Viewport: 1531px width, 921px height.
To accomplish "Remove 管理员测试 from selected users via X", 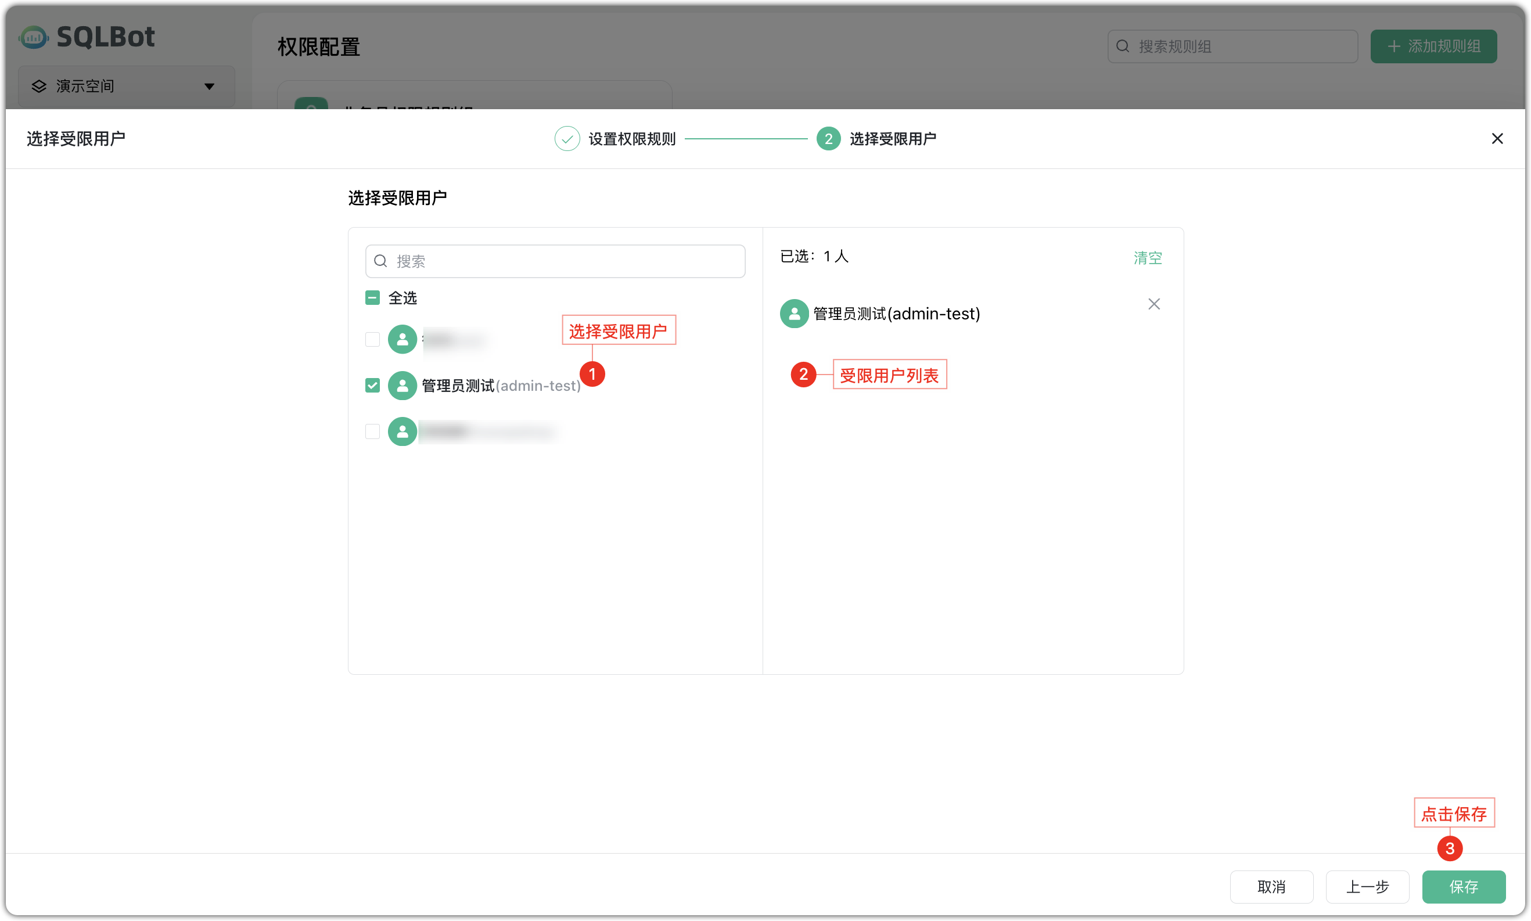I will [1153, 304].
